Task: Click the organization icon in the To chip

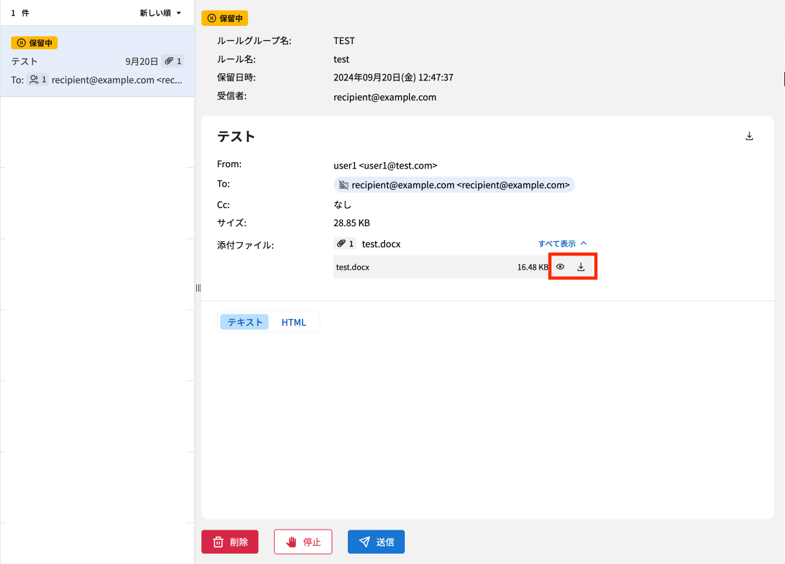Action: click(344, 185)
